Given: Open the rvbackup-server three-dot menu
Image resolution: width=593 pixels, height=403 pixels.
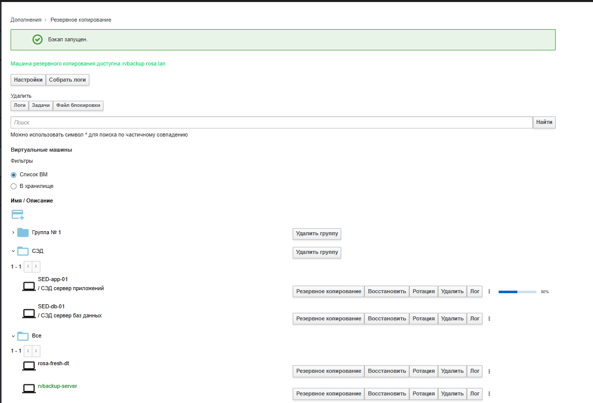Looking at the screenshot, I should [x=489, y=394].
